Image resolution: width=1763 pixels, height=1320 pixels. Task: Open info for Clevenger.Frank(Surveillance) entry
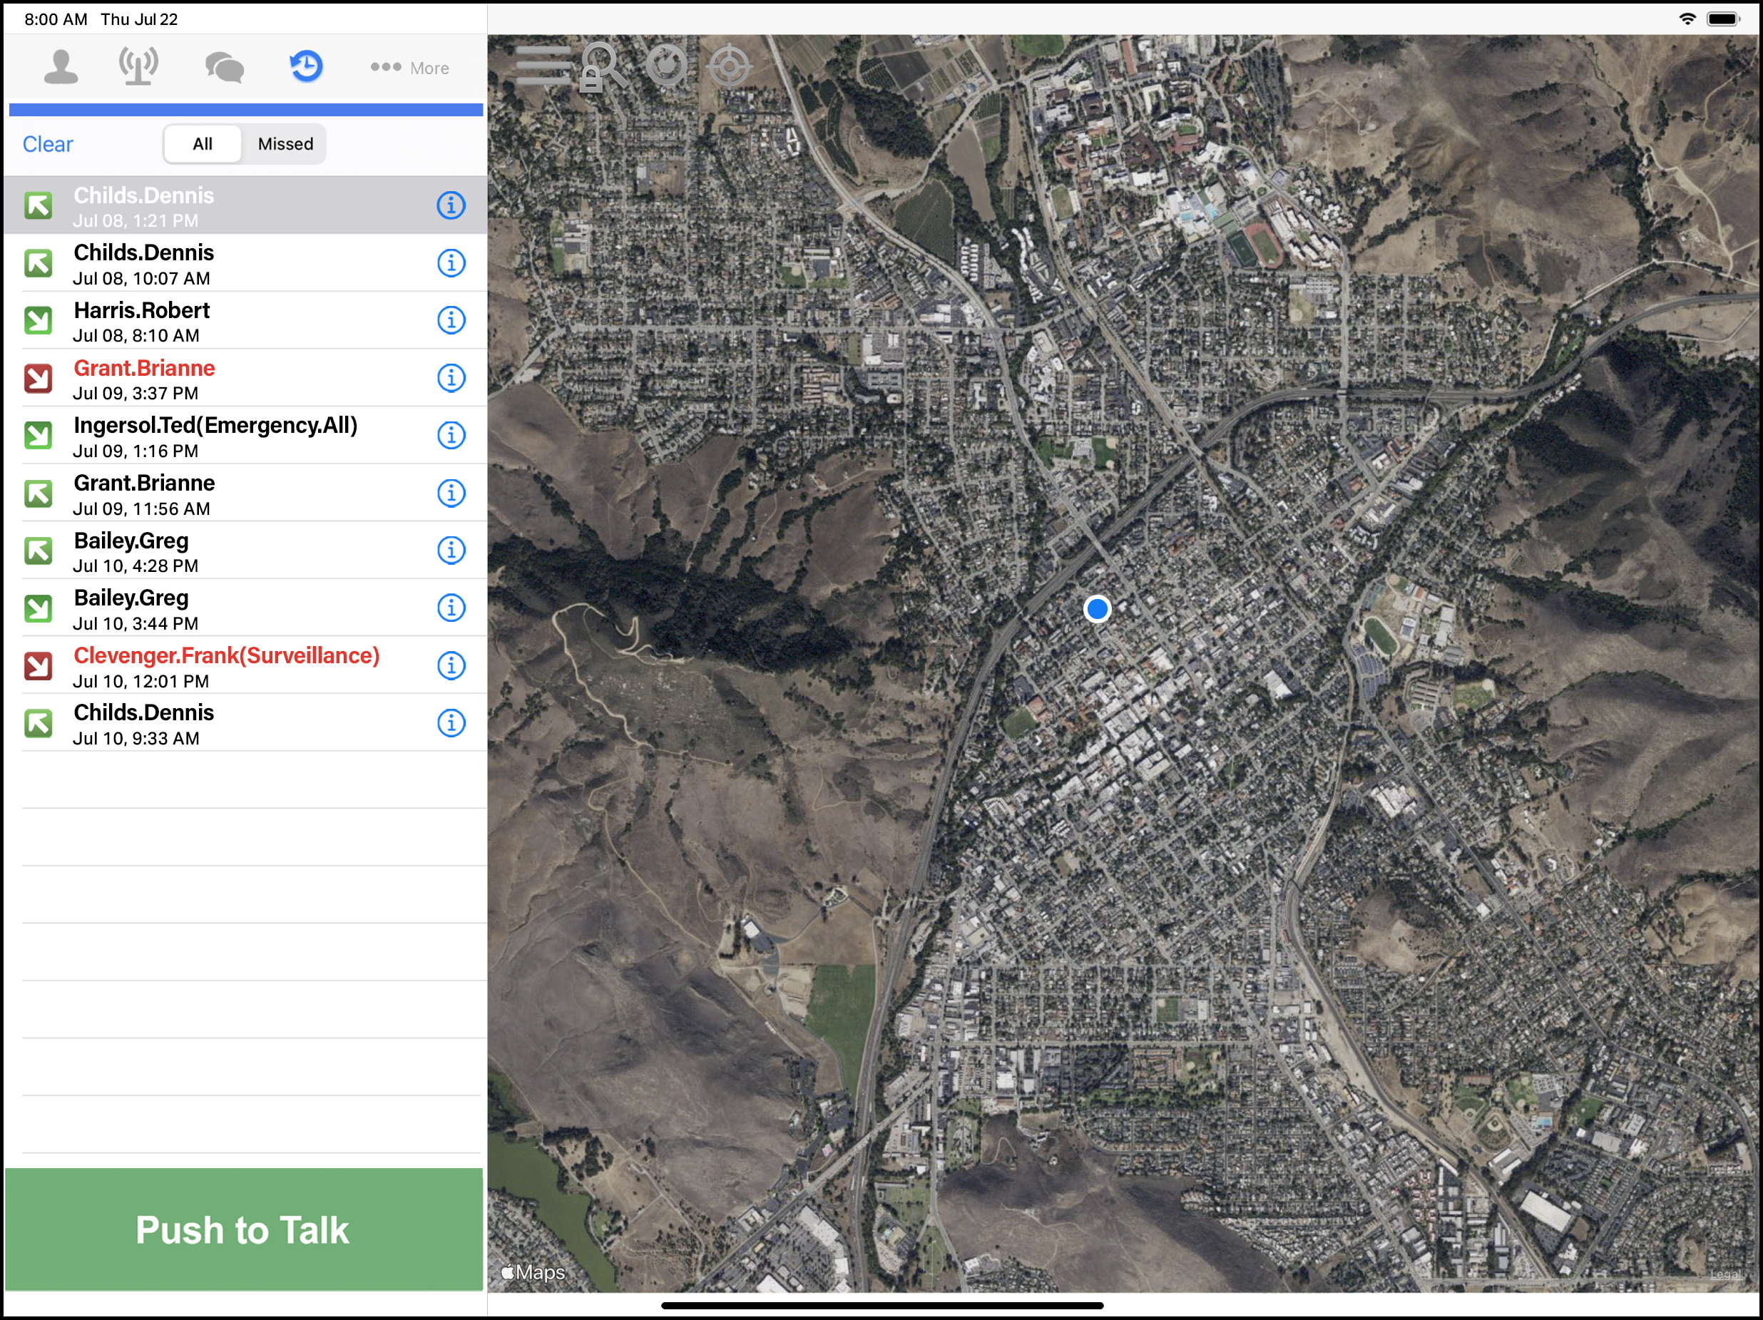coord(451,665)
